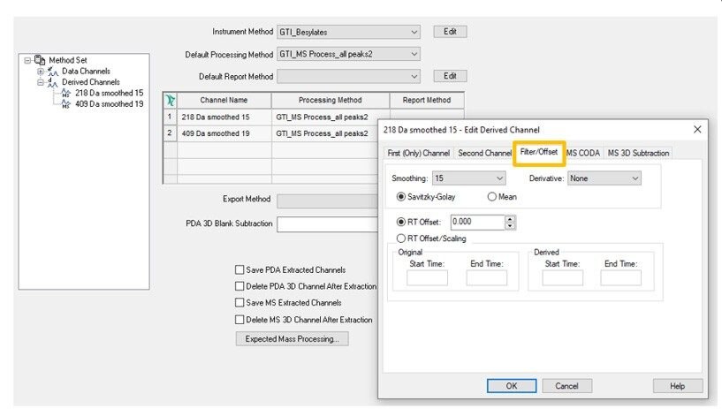Close the Edit Derived Channel dialog

tap(697, 130)
